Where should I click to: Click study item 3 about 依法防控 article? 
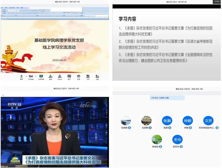[x=166, y=58]
